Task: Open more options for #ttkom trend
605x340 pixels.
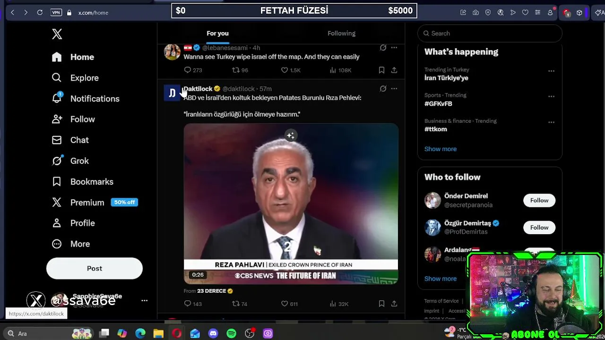Action: (551, 122)
